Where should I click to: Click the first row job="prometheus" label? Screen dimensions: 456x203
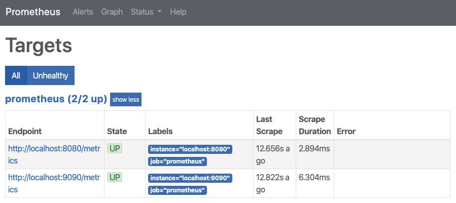pos(178,161)
